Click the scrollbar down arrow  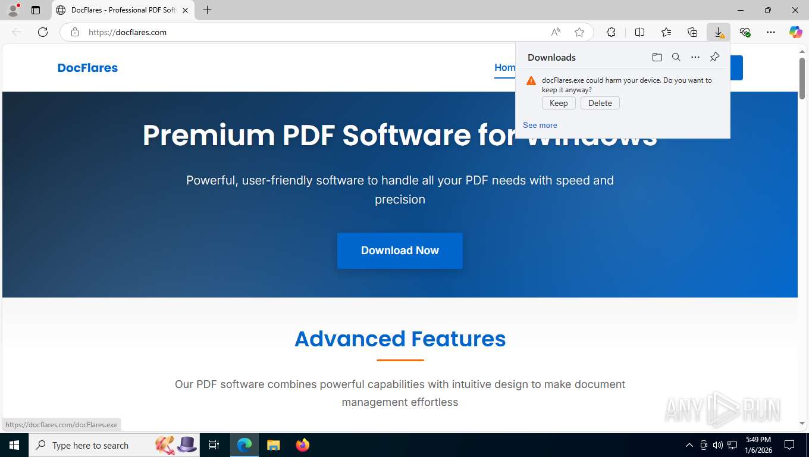click(x=802, y=424)
